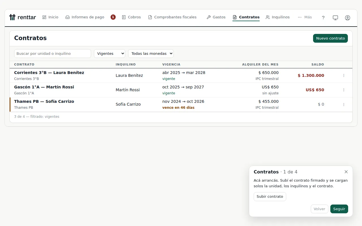The width and height of the screenshot is (362, 226).
Task: Go to Inicio tab
Action: [x=50, y=17]
